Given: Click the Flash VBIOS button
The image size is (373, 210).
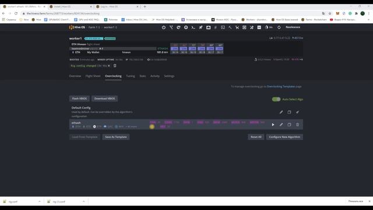Looking at the screenshot, I should 79,99.
